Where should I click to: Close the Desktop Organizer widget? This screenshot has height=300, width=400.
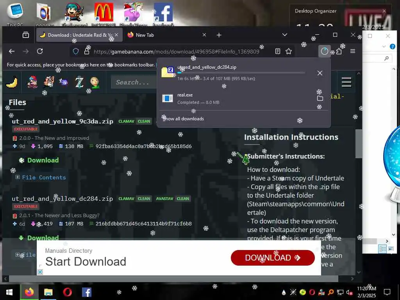click(x=384, y=11)
